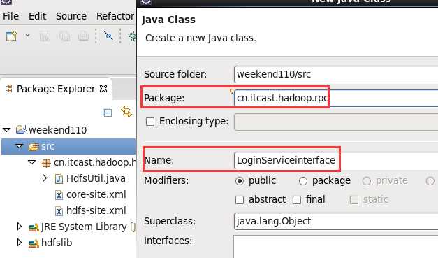
Task: Close the Package Explorer view via X
Action: pyautogui.click(x=103, y=89)
